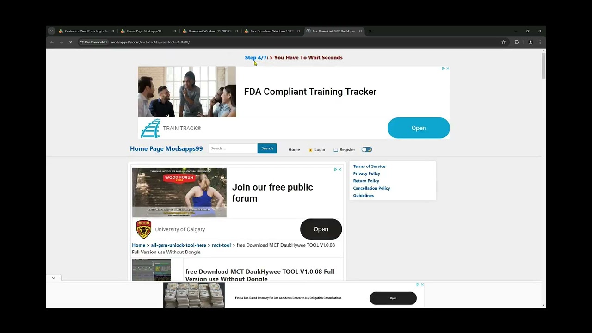Click the Wood Forum ad image

[179, 192]
